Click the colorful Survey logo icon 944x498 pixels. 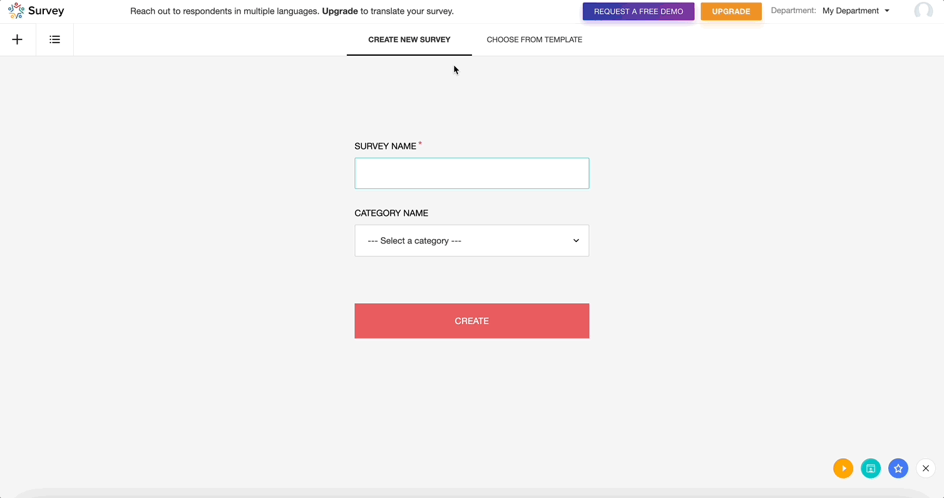(x=16, y=11)
